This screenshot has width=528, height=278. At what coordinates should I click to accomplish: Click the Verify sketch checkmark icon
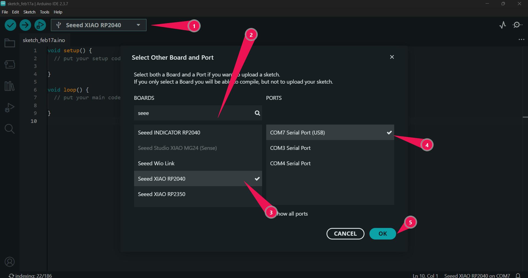coord(10,25)
